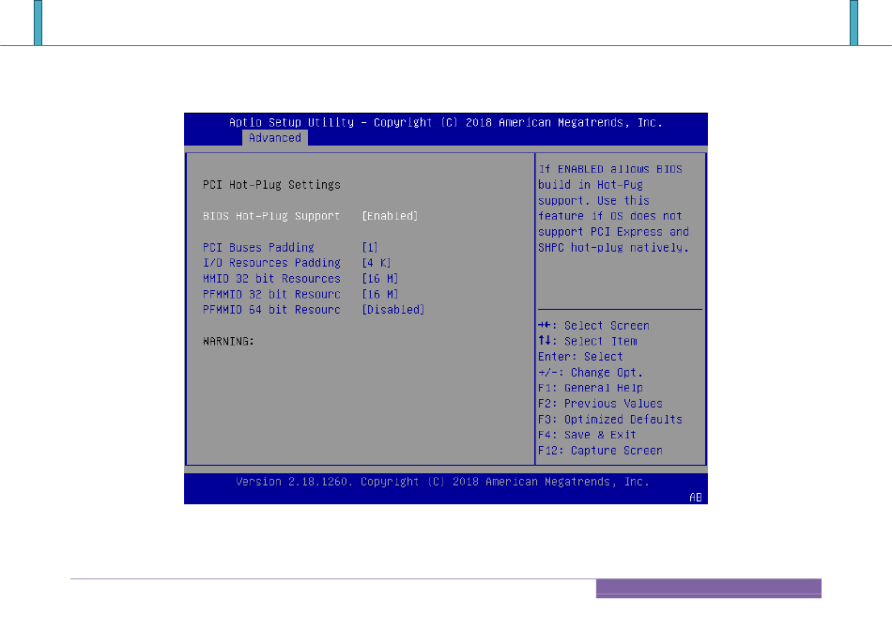892x631 pixels.
Task: Click the WARNING: text
Action: (x=229, y=341)
